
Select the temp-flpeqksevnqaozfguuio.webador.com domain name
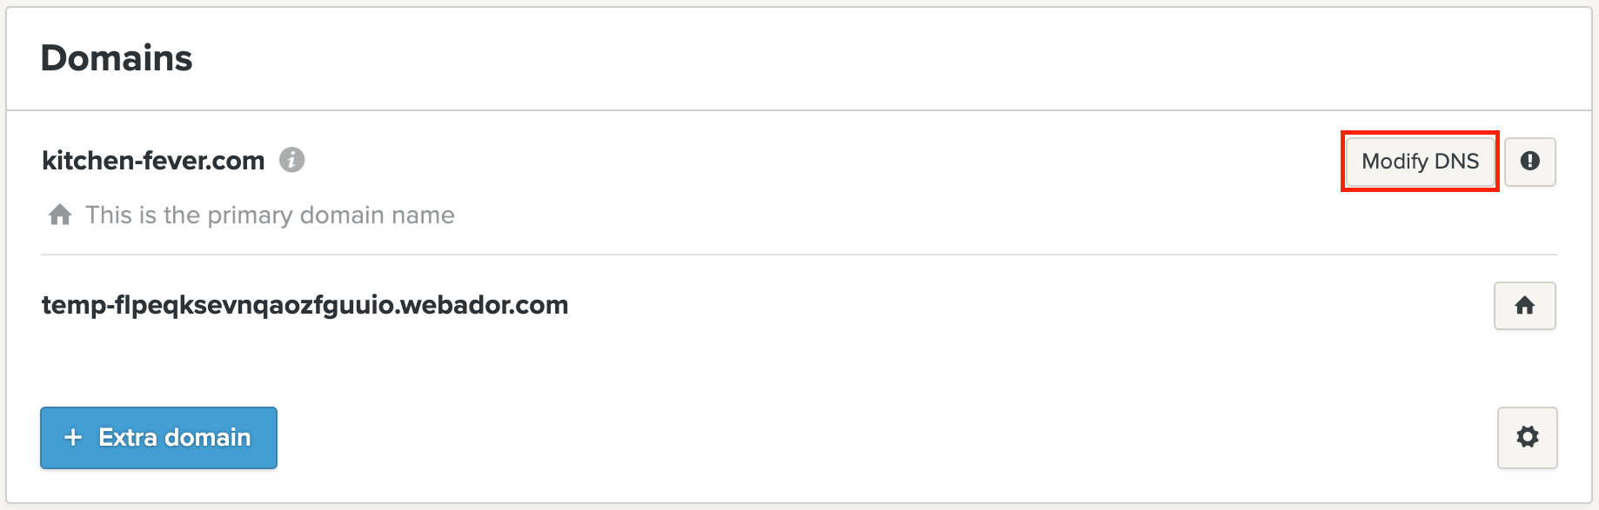pos(304,305)
